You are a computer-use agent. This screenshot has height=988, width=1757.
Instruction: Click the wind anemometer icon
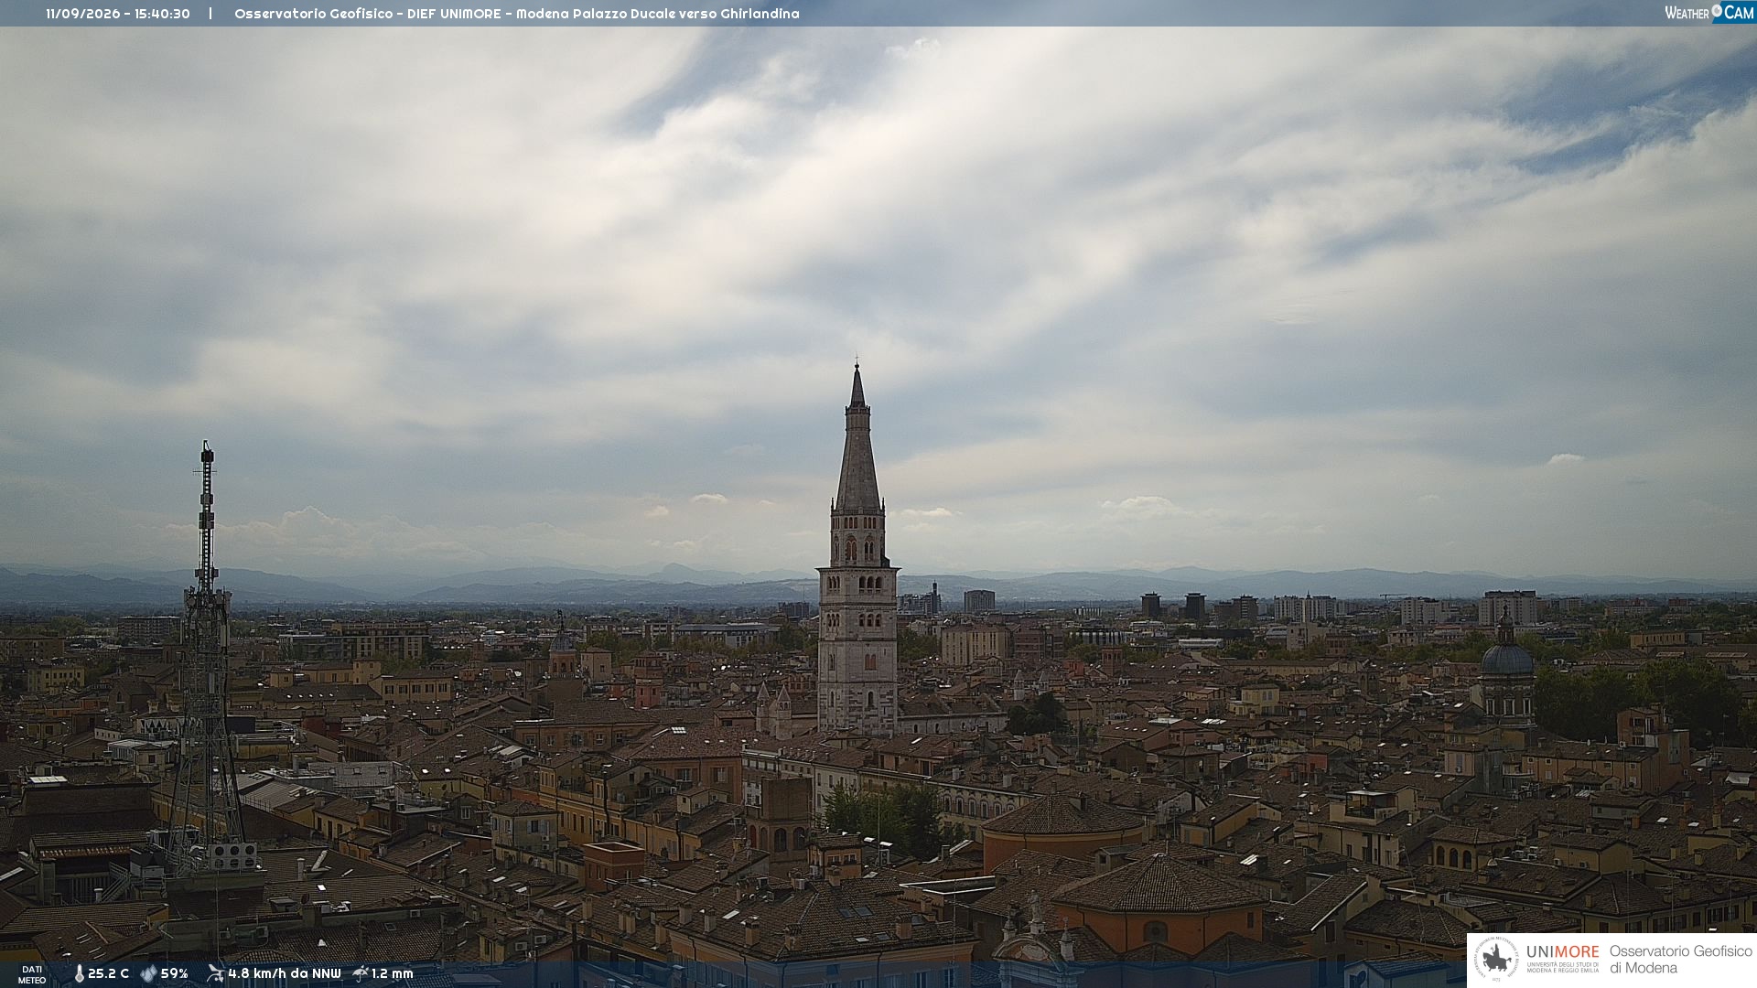click(215, 973)
